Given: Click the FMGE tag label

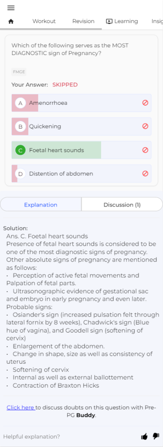Looking at the screenshot, I should [x=19, y=72].
